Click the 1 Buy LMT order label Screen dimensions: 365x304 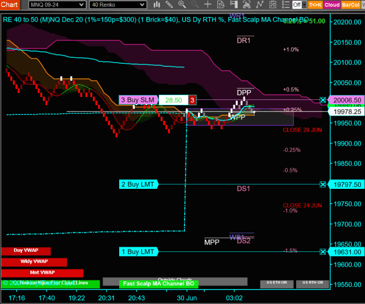[138, 252]
